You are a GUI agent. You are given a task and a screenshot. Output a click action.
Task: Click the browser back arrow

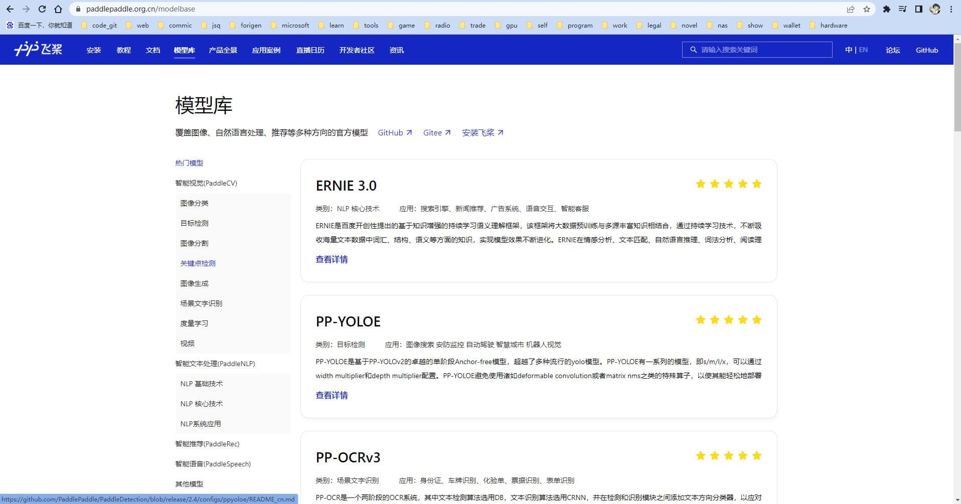(10, 9)
